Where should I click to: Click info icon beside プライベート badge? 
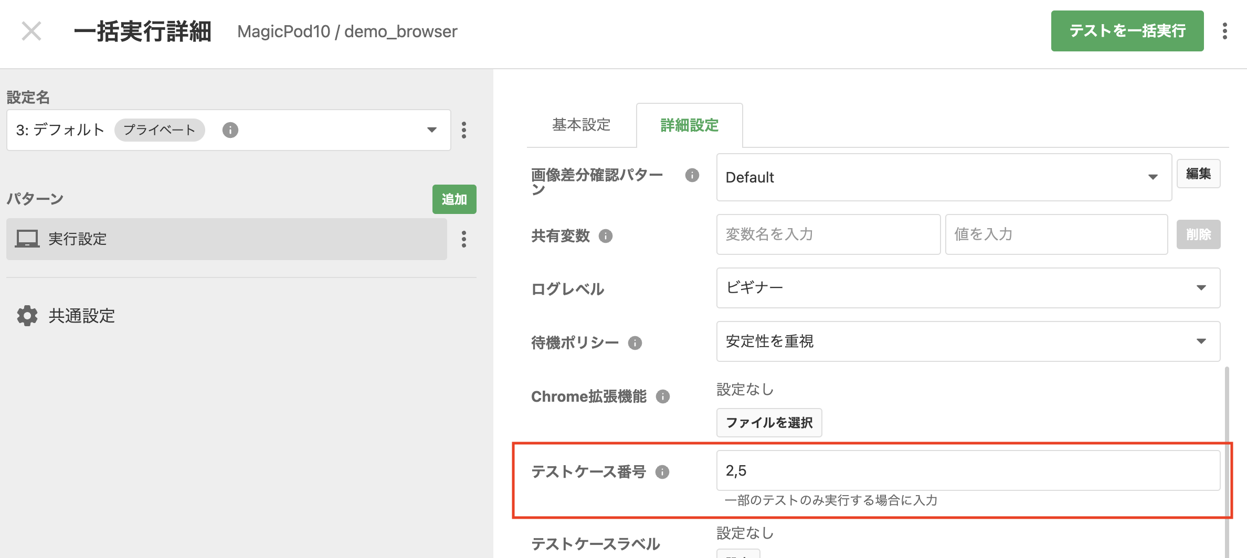pyautogui.click(x=230, y=130)
